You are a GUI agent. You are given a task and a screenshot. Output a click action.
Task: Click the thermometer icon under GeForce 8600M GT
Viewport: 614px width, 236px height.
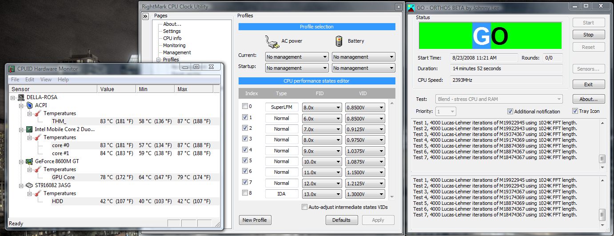tap(38, 169)
